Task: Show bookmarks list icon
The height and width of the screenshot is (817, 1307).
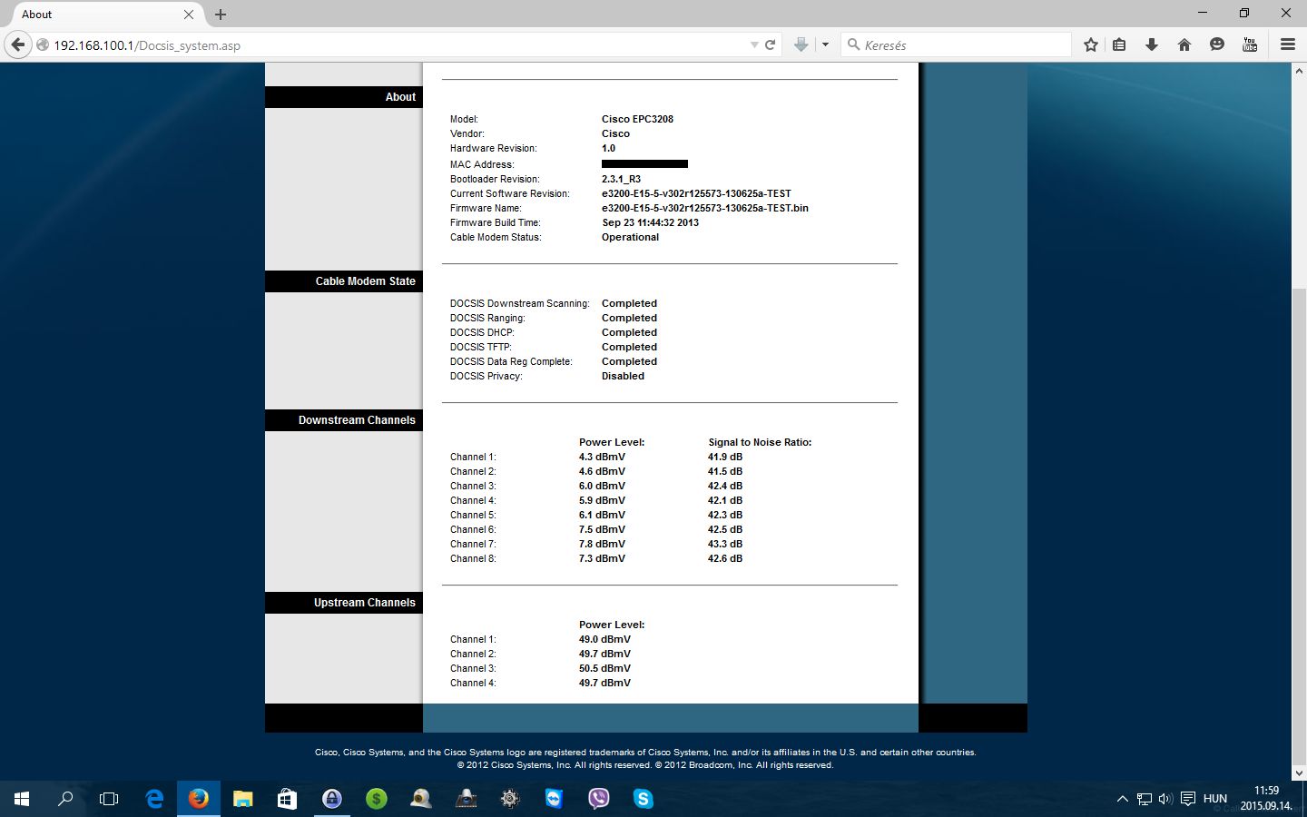Action: (1119, 44)
